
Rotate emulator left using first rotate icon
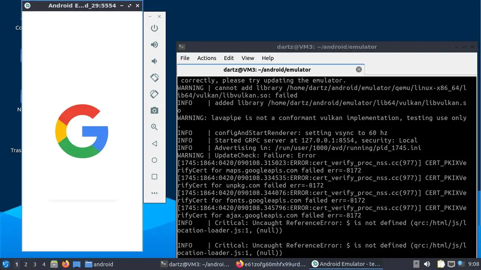[154, 78]
